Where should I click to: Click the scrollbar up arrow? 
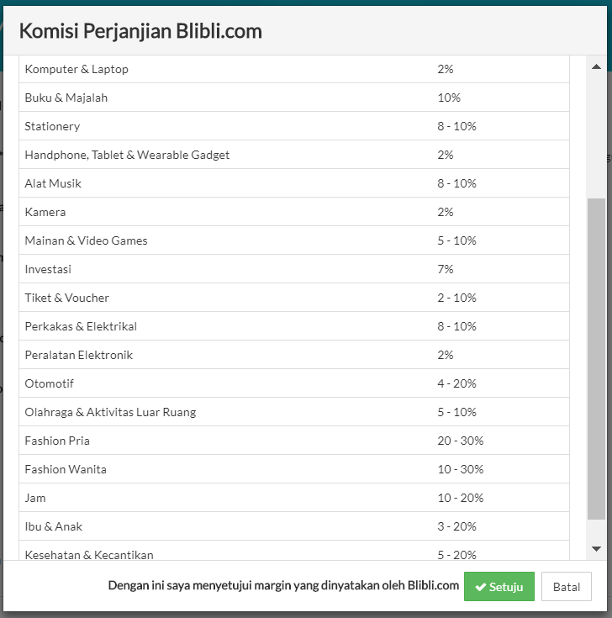pyautogui.click(x=596, y=67)
